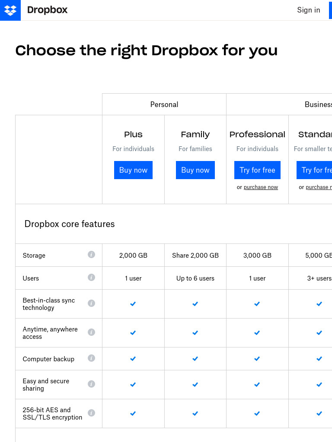Show info for 256-bit AES encryption
The image size is (332, 442).
click(x=91, y=413)
